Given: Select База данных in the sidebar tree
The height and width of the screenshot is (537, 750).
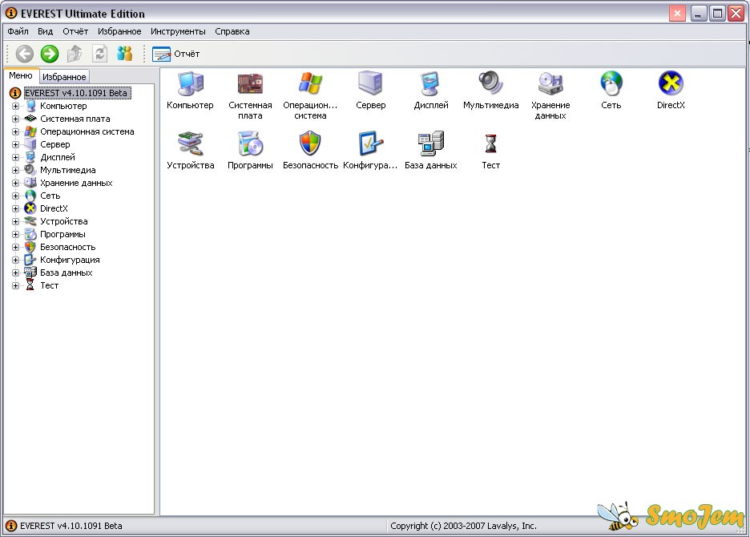Looking at the screenshot, I should [x=66, y=273].
